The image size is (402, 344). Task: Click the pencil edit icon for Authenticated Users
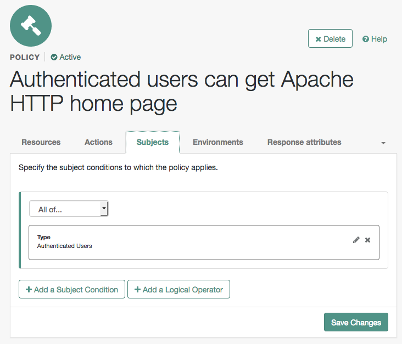point(356,240)
